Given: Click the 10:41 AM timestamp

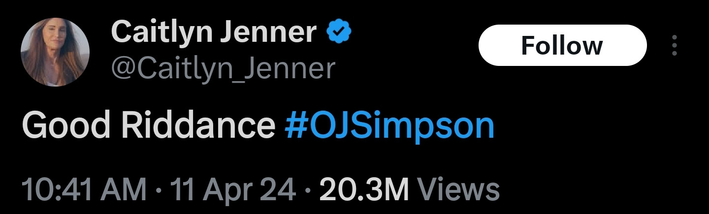Looking at the screenshot, I should tap(84, 189).
